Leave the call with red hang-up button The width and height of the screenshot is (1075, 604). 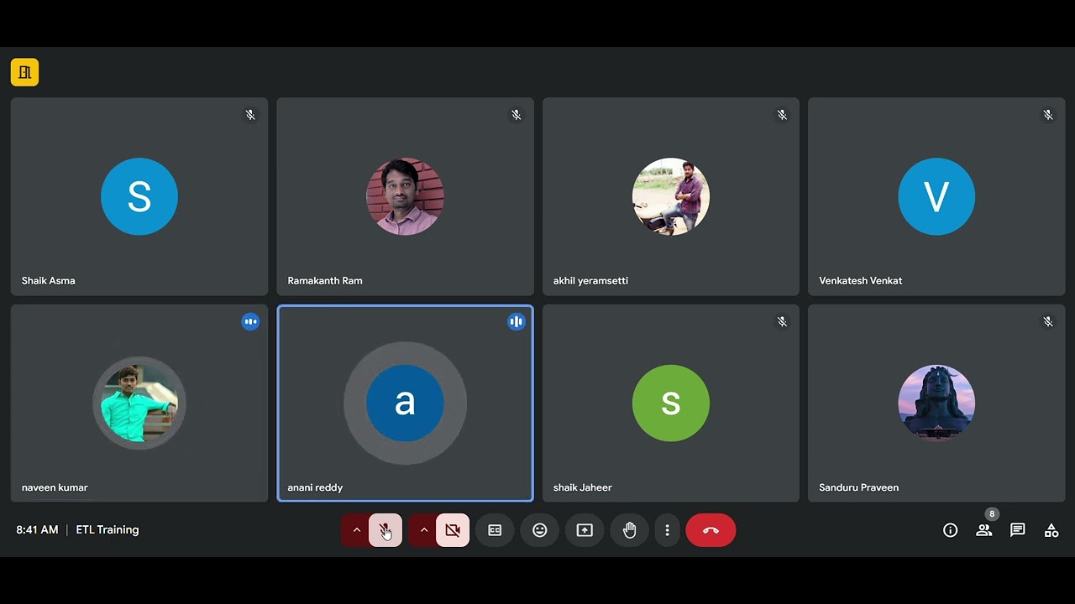[x=711, y=530]
